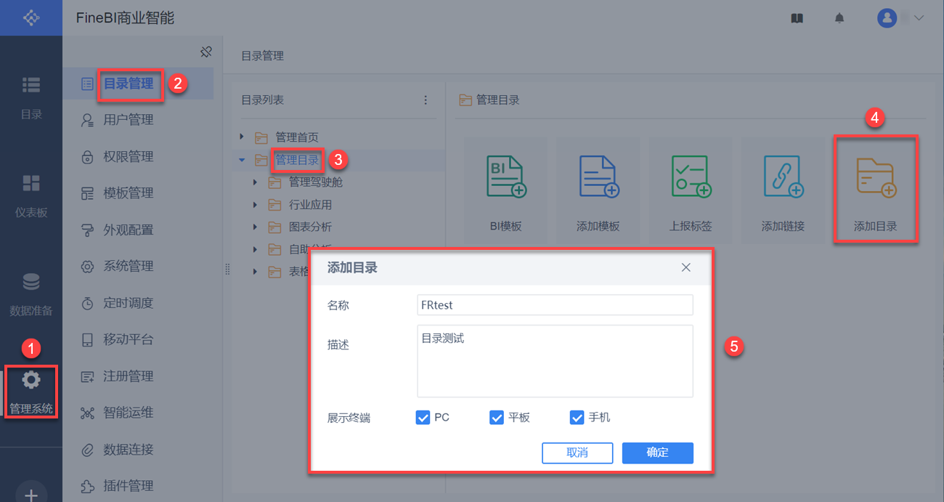This screenshot has width=944, height=502.
Task: Click the 取消 button
Action: pos(577,453)
